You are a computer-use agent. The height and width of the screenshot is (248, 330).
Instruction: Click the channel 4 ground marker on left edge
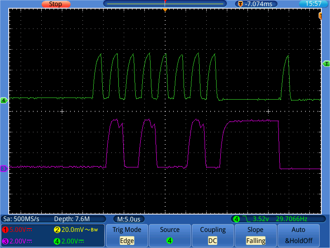(4, 100)
